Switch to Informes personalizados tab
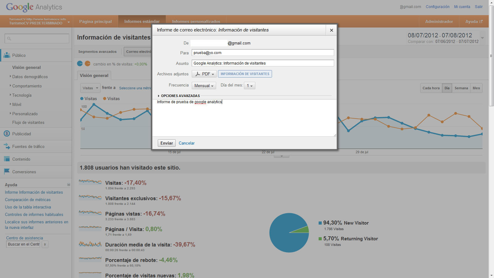Viewport: 494px width, 278px height. (196, 21)
